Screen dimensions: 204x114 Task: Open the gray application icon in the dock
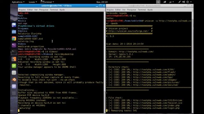14,73
